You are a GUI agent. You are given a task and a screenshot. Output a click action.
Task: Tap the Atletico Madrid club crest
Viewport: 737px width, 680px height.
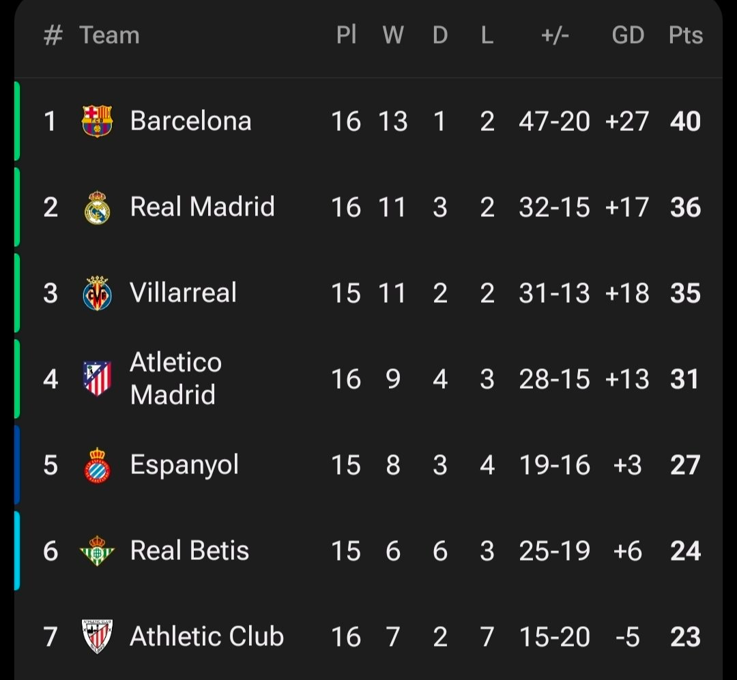(x=97, y=379)
